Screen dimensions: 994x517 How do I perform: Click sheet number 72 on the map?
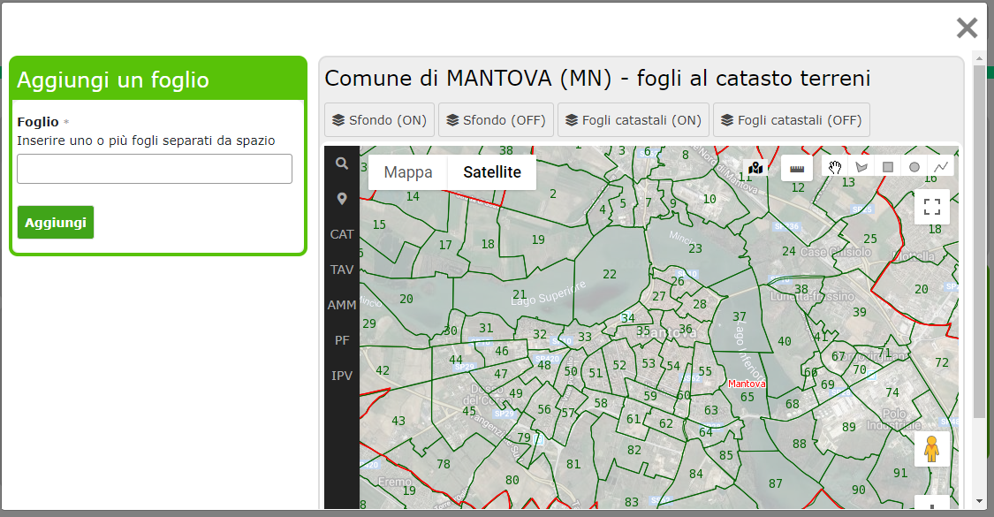(x=942, y=363)
